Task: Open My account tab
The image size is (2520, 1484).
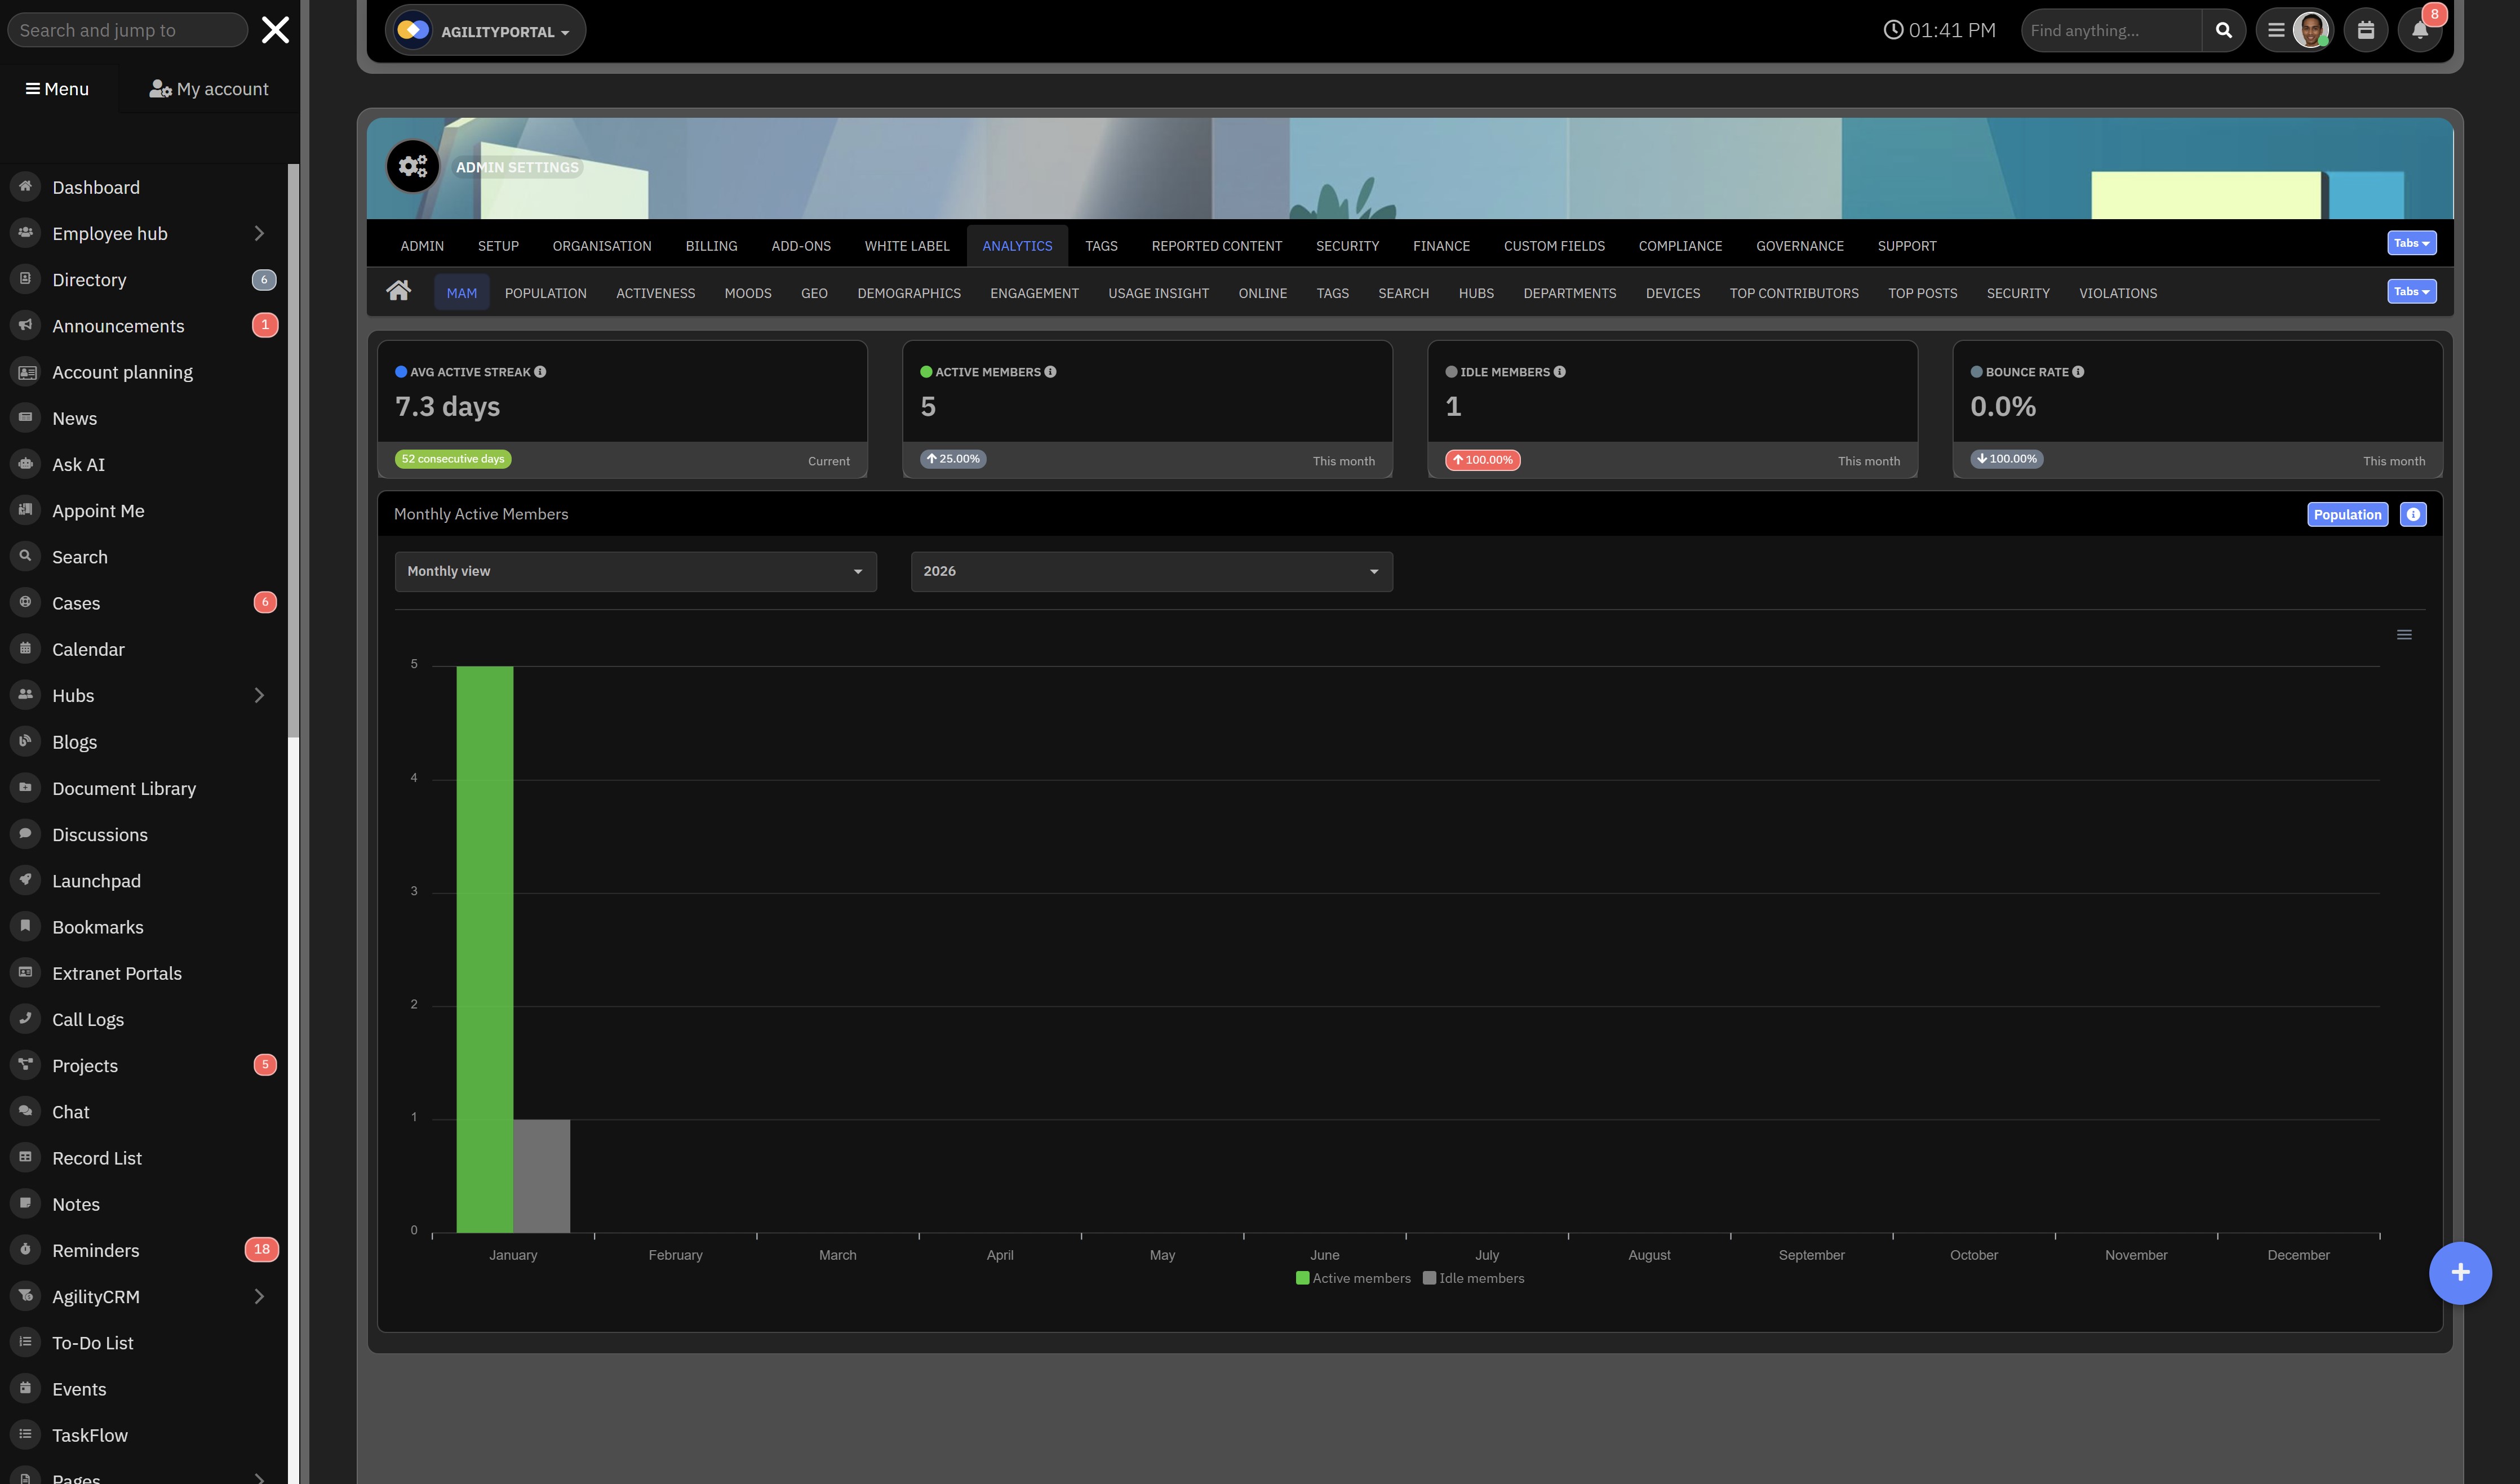Action: (209, 89)
